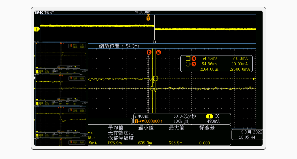
Task: Open the top waveform thumbnail
Action: coord(61,58)
